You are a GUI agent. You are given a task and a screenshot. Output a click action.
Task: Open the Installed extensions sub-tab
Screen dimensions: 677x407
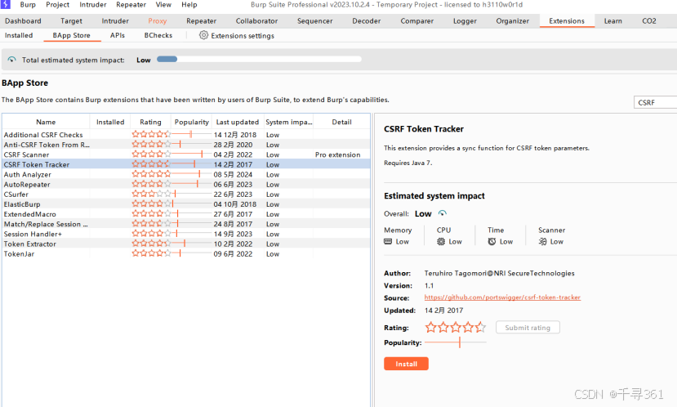click(x=19, y=35)
